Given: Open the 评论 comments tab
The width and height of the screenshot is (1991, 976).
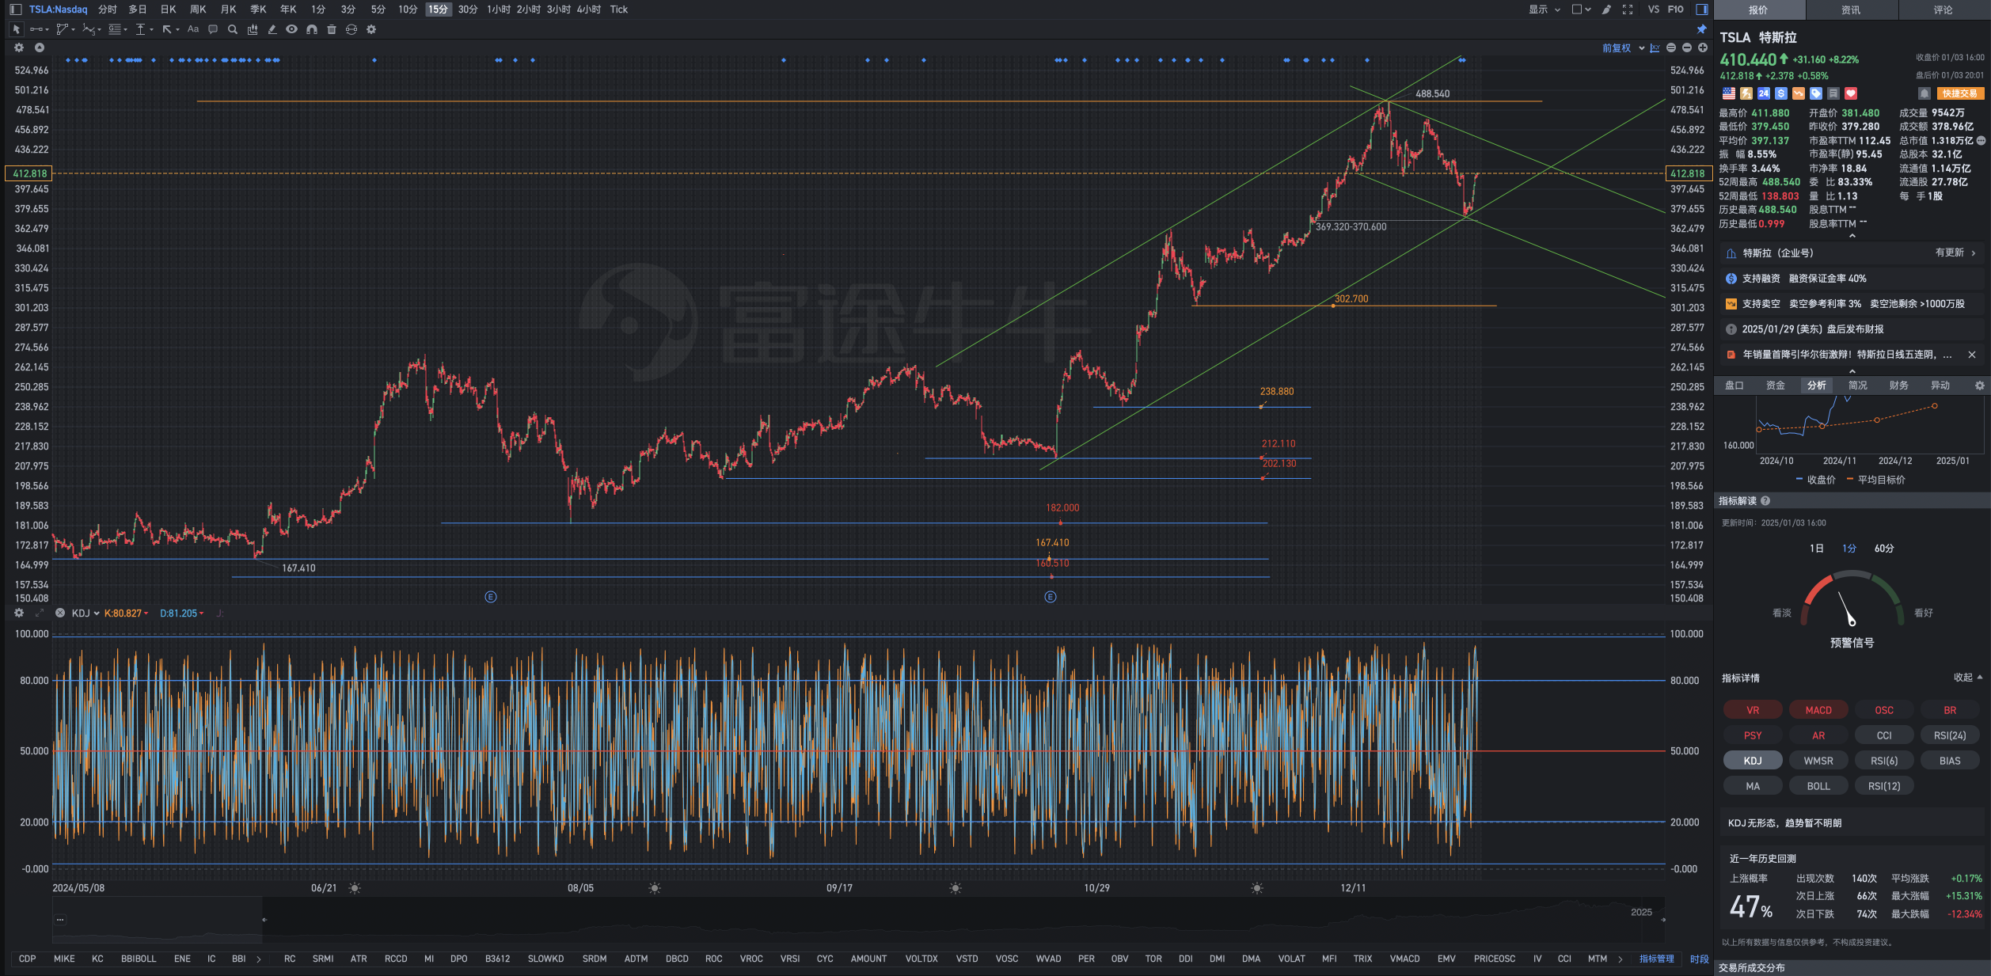Looking at the screenshot, I should pos(1944,9).
